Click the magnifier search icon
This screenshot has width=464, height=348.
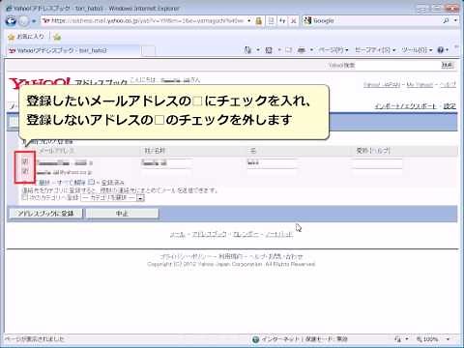pos(446,21)
